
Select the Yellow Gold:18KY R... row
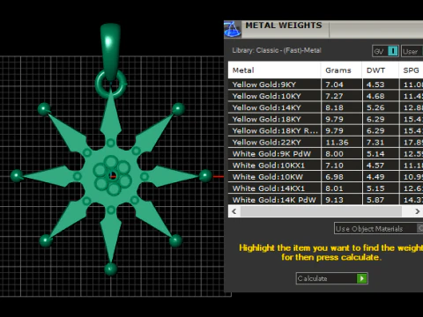(x=325, y=130)
